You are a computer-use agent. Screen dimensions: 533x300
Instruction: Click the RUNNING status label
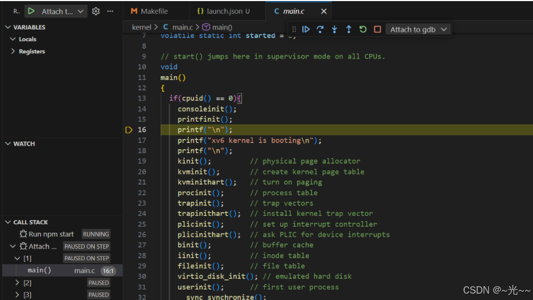pos(96,234)
